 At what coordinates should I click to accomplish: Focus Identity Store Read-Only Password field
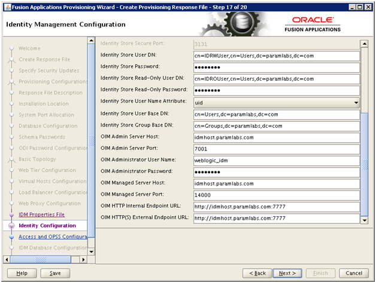(277, 90)
